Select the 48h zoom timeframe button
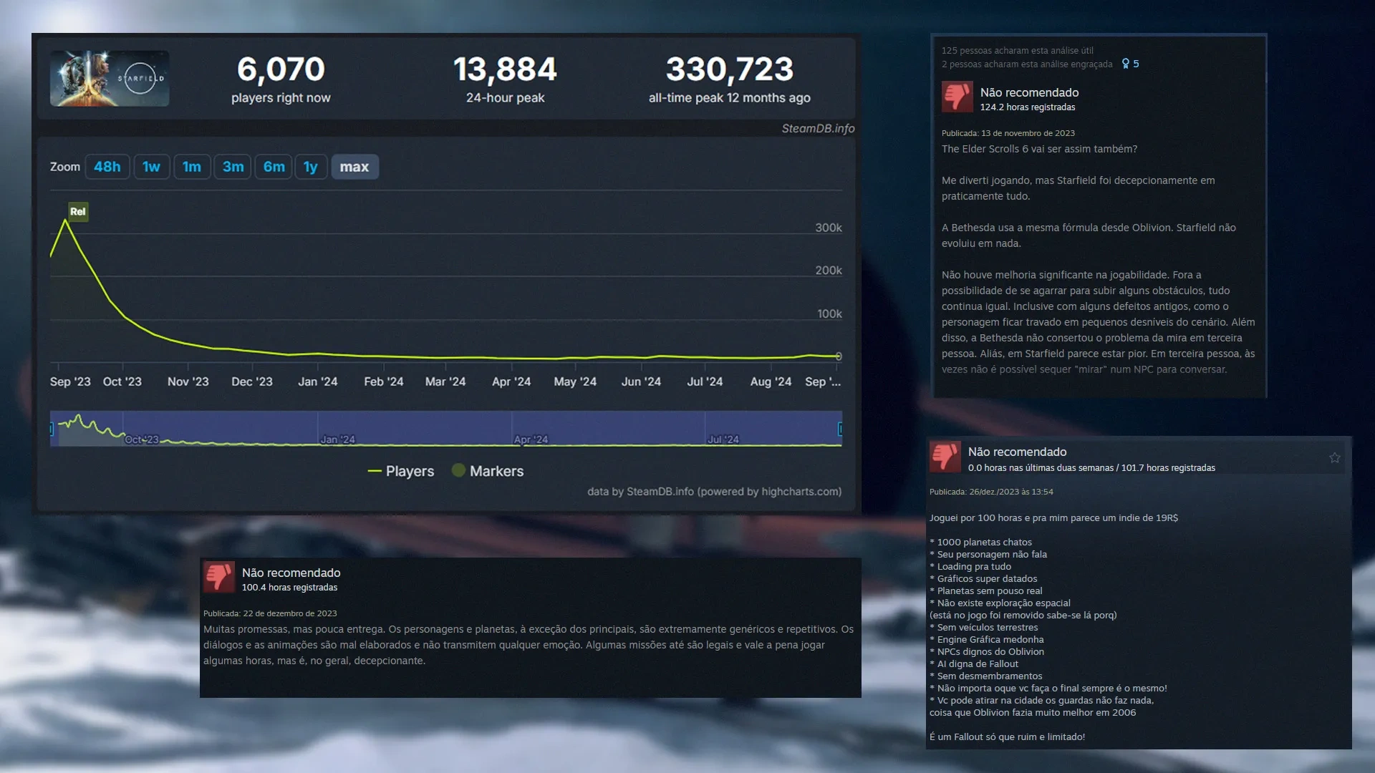The height and width of the screenshot is (773, 1375). click(107, 166)
